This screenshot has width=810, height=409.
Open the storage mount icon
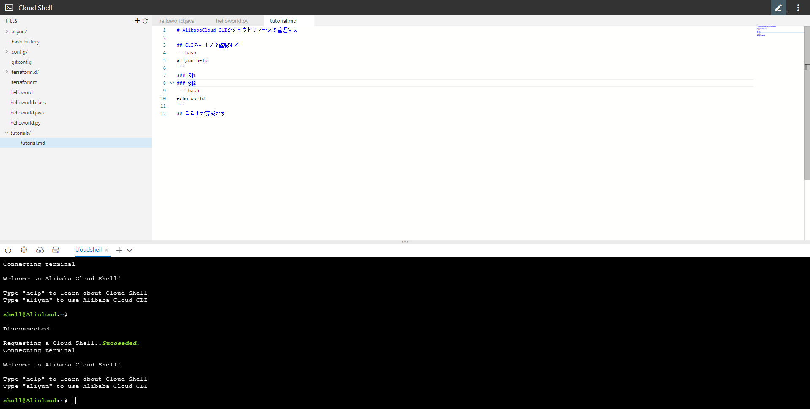coord(56,250)
